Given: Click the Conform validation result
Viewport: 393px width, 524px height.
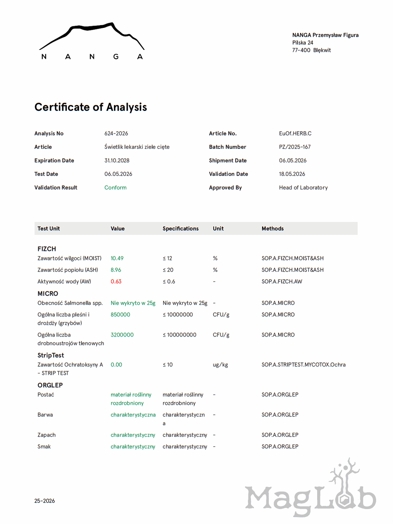Looking at the screenshot, I should (x=116, y=188).
